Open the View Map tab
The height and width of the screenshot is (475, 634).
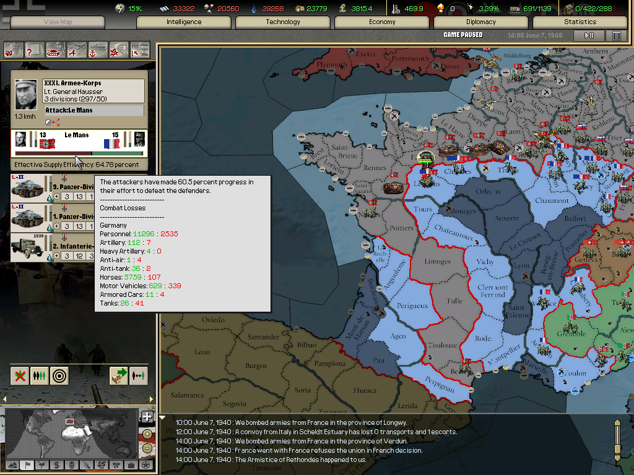58,22
